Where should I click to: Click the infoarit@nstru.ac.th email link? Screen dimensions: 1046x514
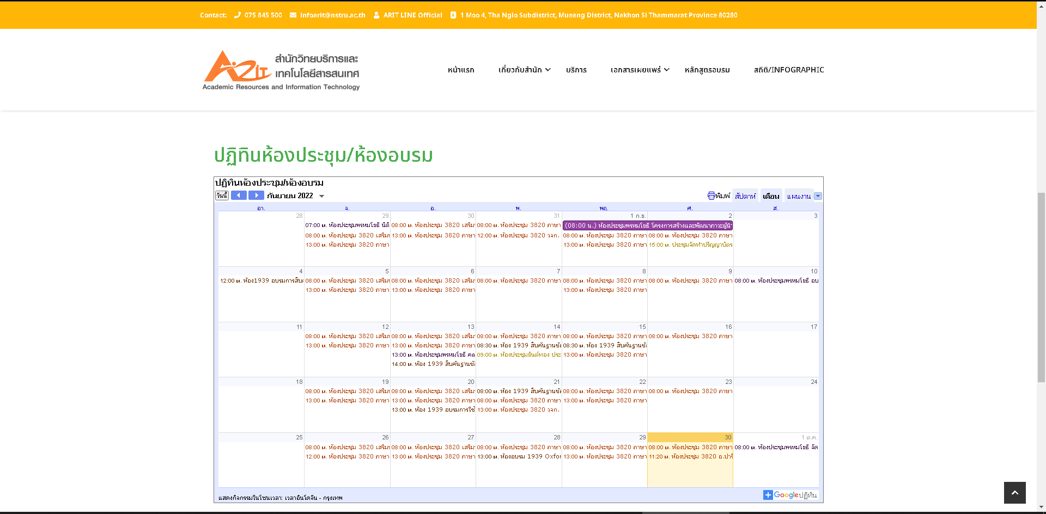tap(333, 15)
